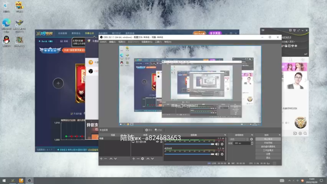This screenshot has height=184, width=327.
Task: Click the circular target icon at YY window bottom
Action: tap(300, 134)
